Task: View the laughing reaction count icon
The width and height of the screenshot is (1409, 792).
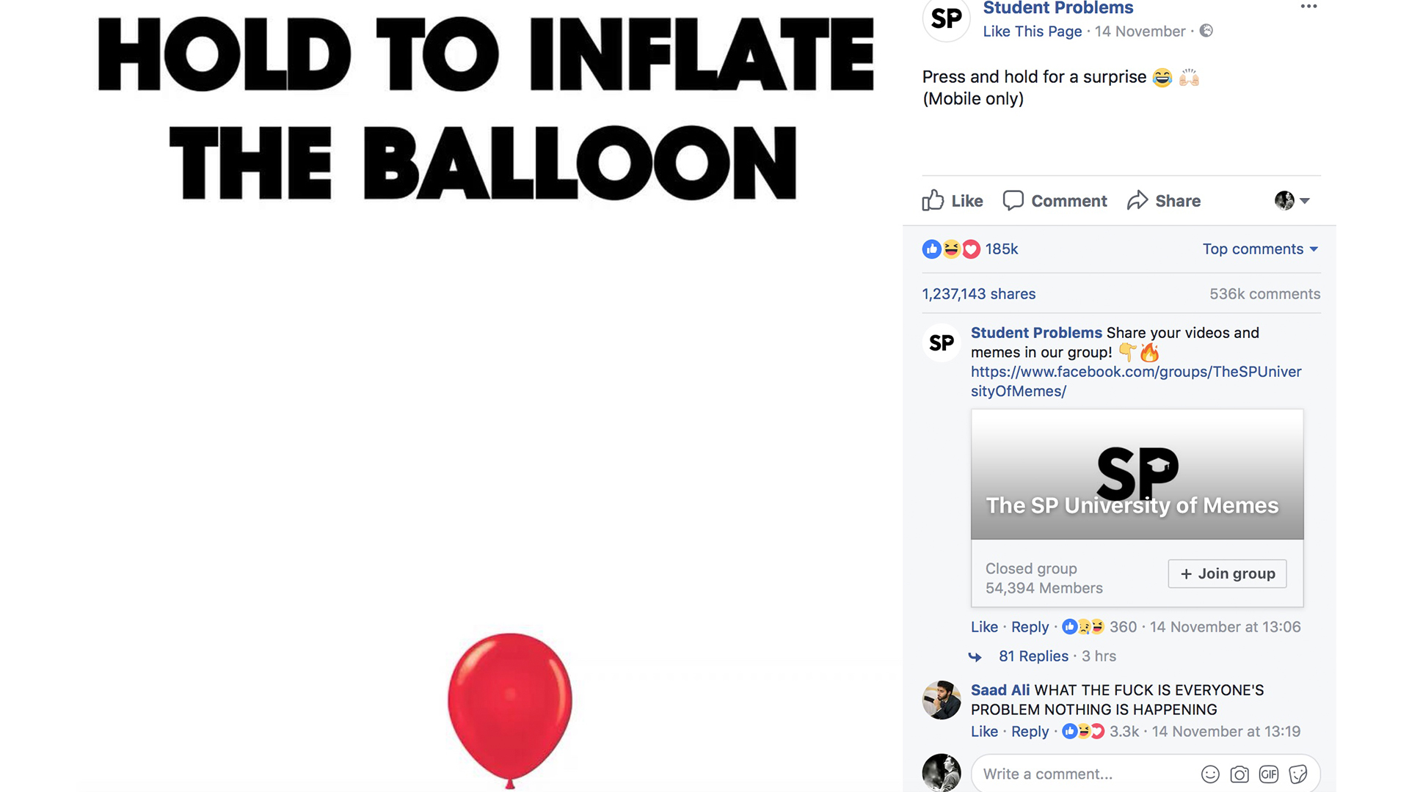Action: [x=951, y=249]
